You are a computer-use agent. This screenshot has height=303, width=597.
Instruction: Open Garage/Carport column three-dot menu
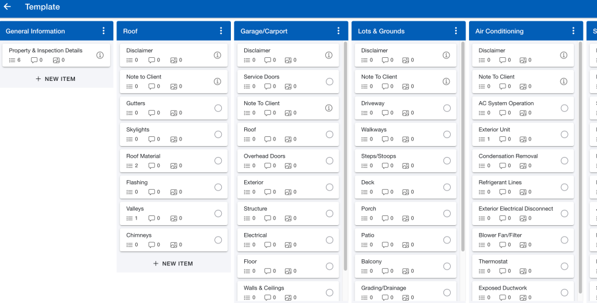[x=338, y=31]
